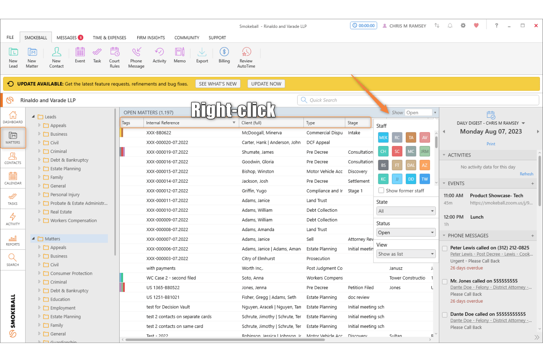The height and width of the screenshot is (362, 543).
Task: Click SEE WHAT'S NEW button
Action: [218, 84]
